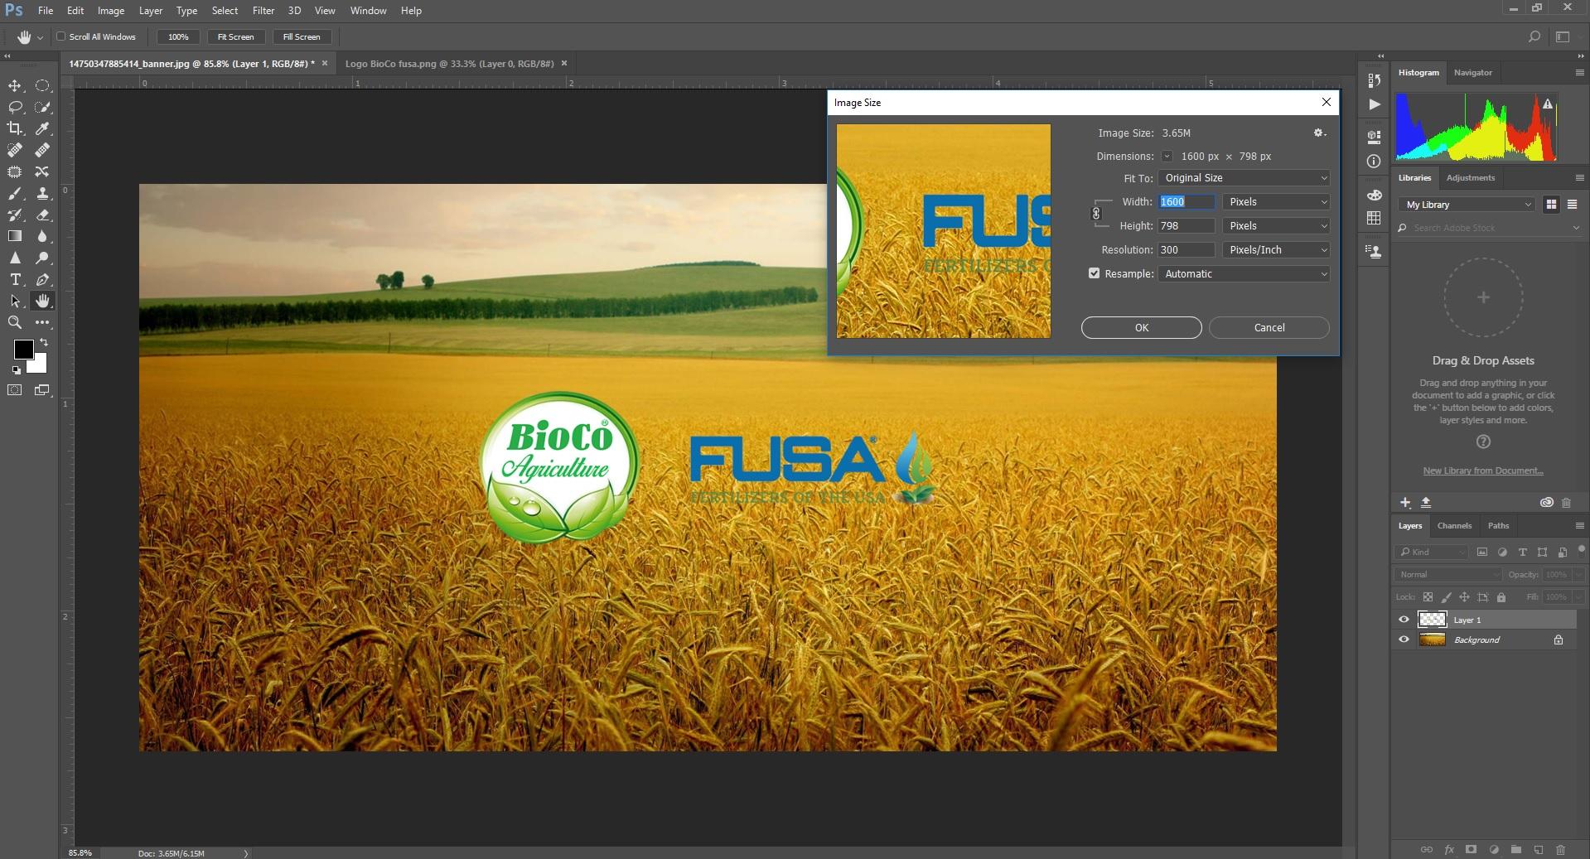Viewport: 1590px width, 859px height.
Task: Open the My Library dropdown
Action: pos(1467,205)
